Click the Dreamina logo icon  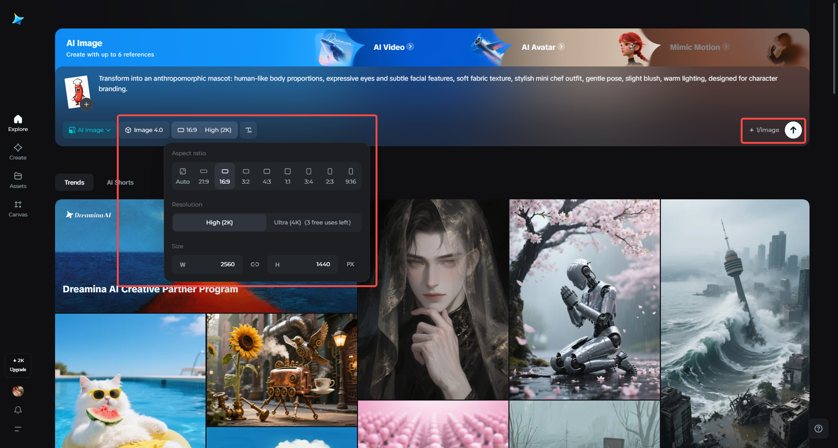point(18,19)
